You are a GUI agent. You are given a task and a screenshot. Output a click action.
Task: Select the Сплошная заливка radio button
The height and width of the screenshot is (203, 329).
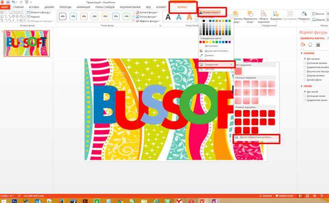point(305,63)
